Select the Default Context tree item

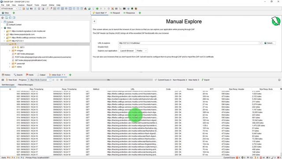point(14,25)
